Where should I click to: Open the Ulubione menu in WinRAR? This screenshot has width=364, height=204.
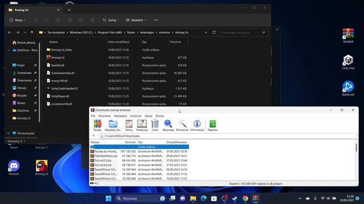point(135,116)
